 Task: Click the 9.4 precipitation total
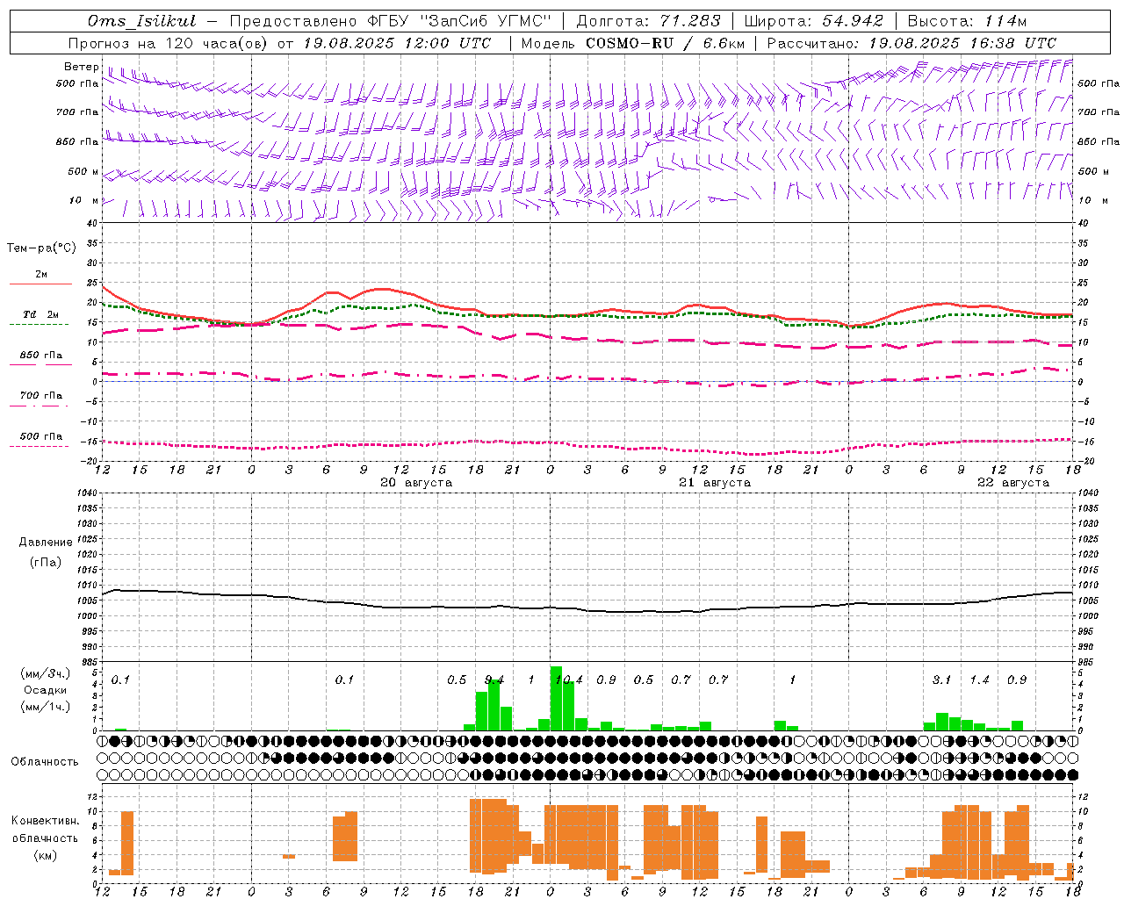(494, 680)
